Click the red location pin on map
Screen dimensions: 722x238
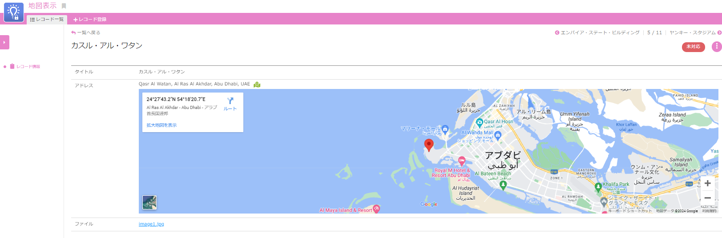pyautogui.click(x=429, y=145)
